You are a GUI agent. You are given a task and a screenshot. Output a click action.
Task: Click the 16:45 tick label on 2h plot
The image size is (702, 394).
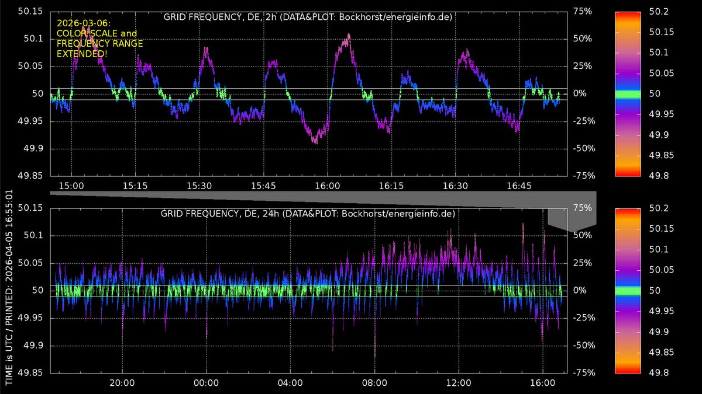pyautogui.click(x=519, y=185)
